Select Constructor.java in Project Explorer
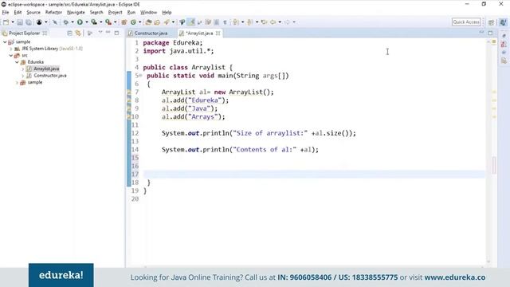510x287 pixels. (50, 76)
